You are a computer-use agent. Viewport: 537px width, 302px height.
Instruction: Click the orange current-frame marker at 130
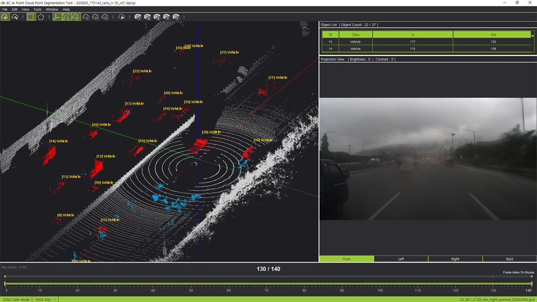coord(493,284)
